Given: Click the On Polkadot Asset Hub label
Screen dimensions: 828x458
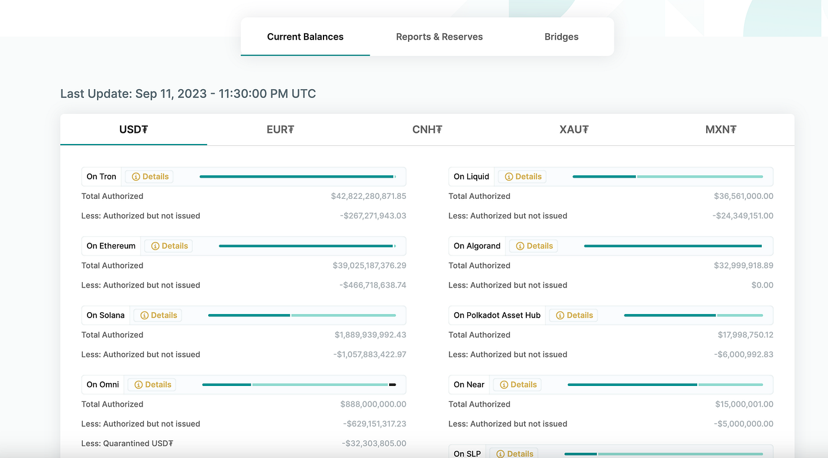Looking at the screenshot, I should [497, 315].
